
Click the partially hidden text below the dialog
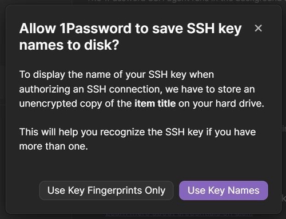point(179,215)
